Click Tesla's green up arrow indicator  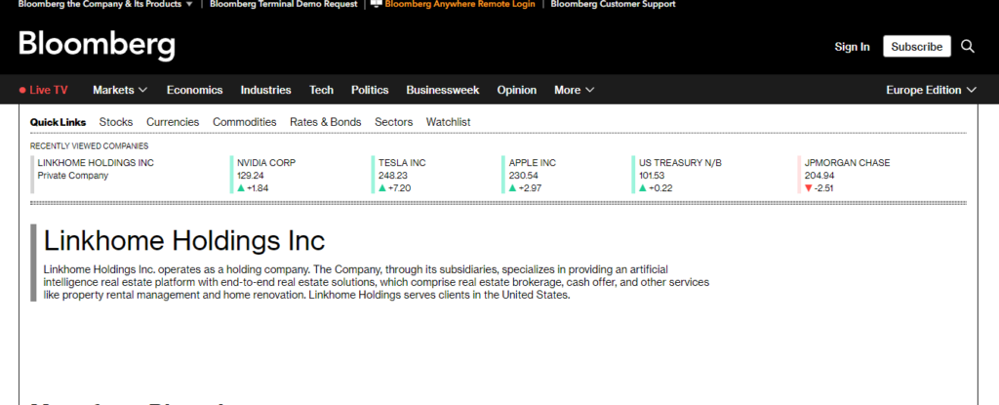pos(381,187)
